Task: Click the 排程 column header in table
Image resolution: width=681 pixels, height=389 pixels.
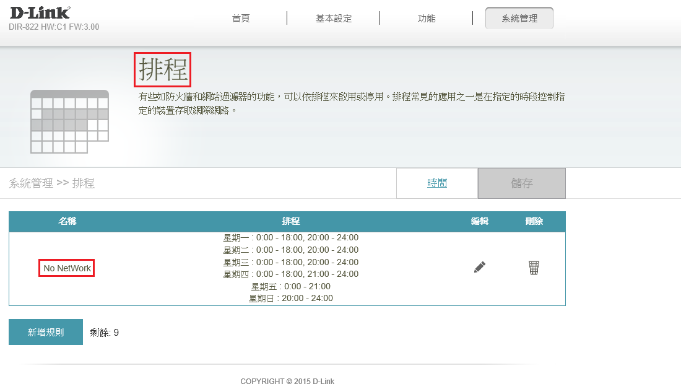Action: (x=291, y=221)
